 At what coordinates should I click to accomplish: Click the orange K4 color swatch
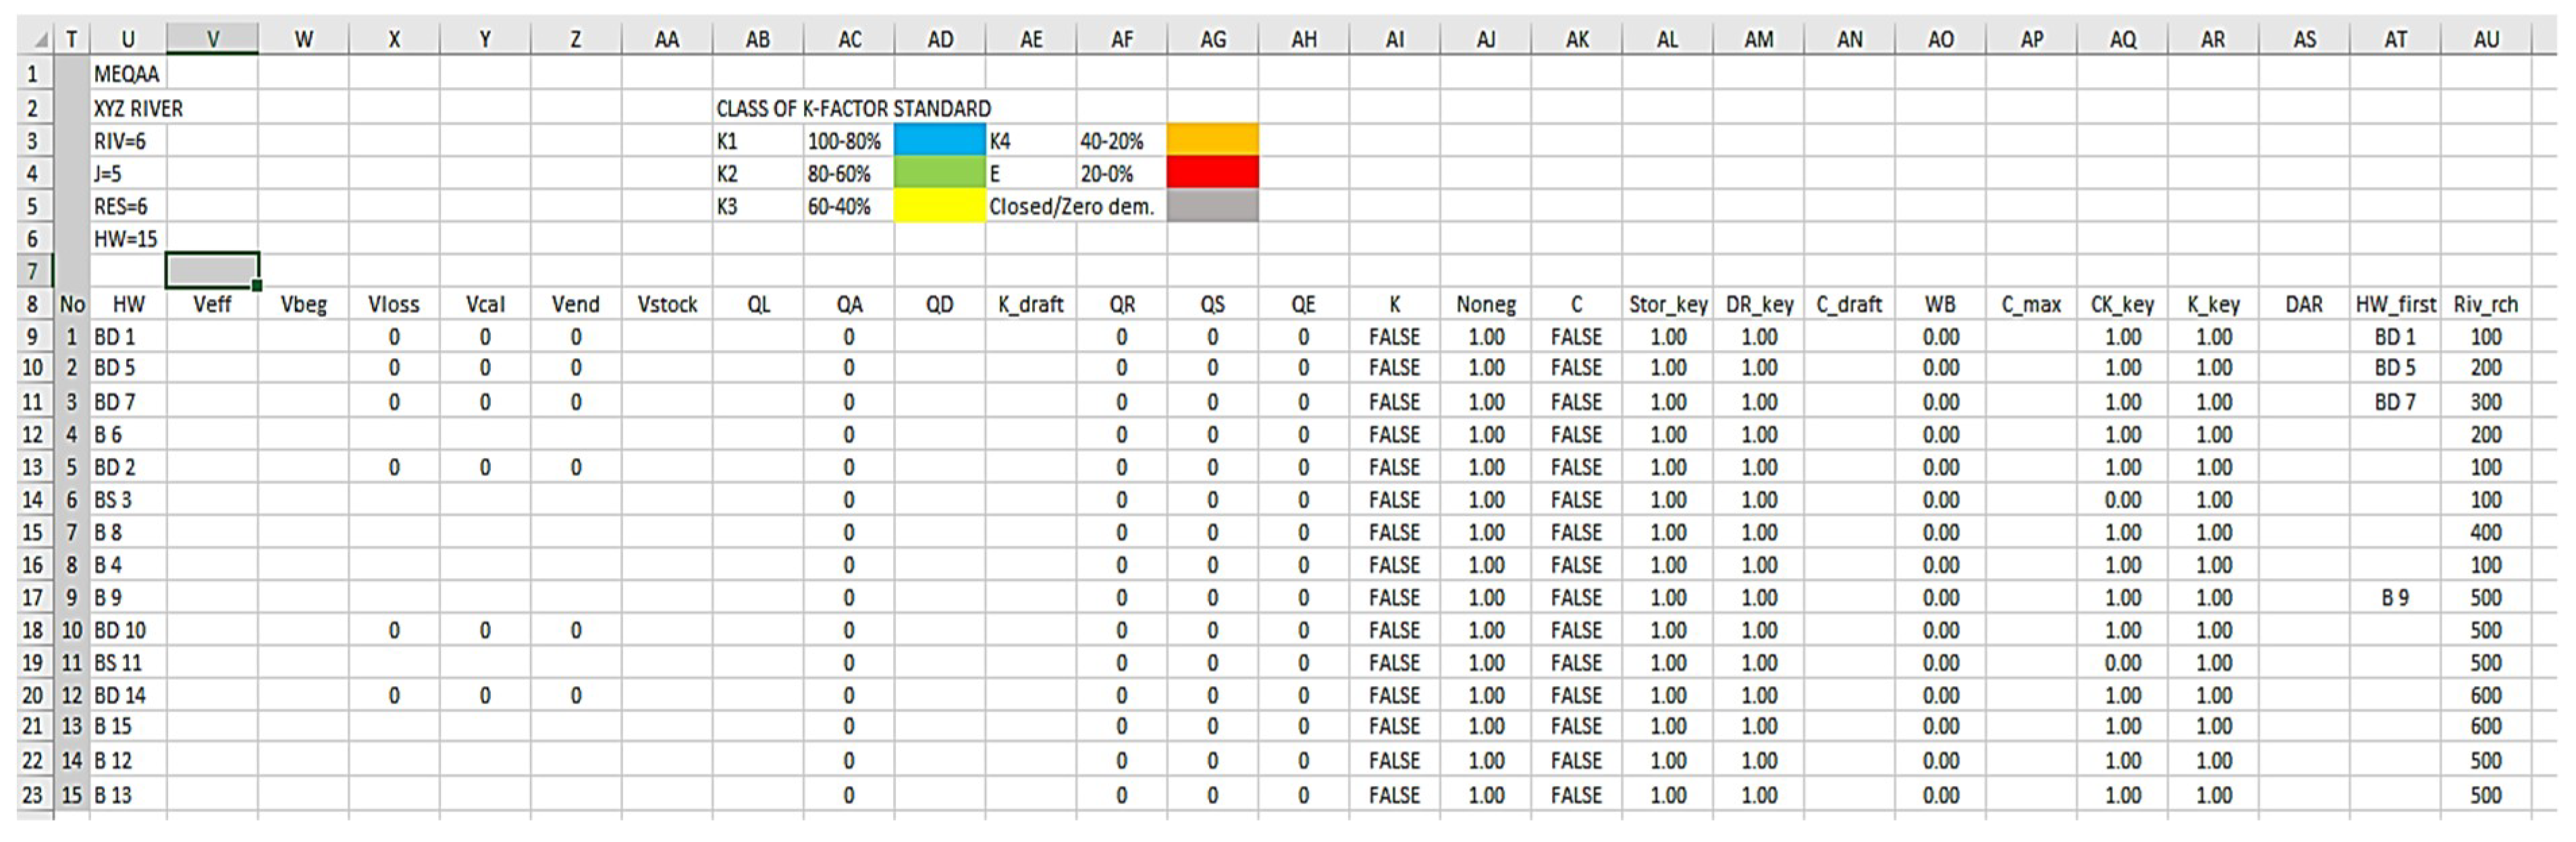click(x=1212, y=141)
